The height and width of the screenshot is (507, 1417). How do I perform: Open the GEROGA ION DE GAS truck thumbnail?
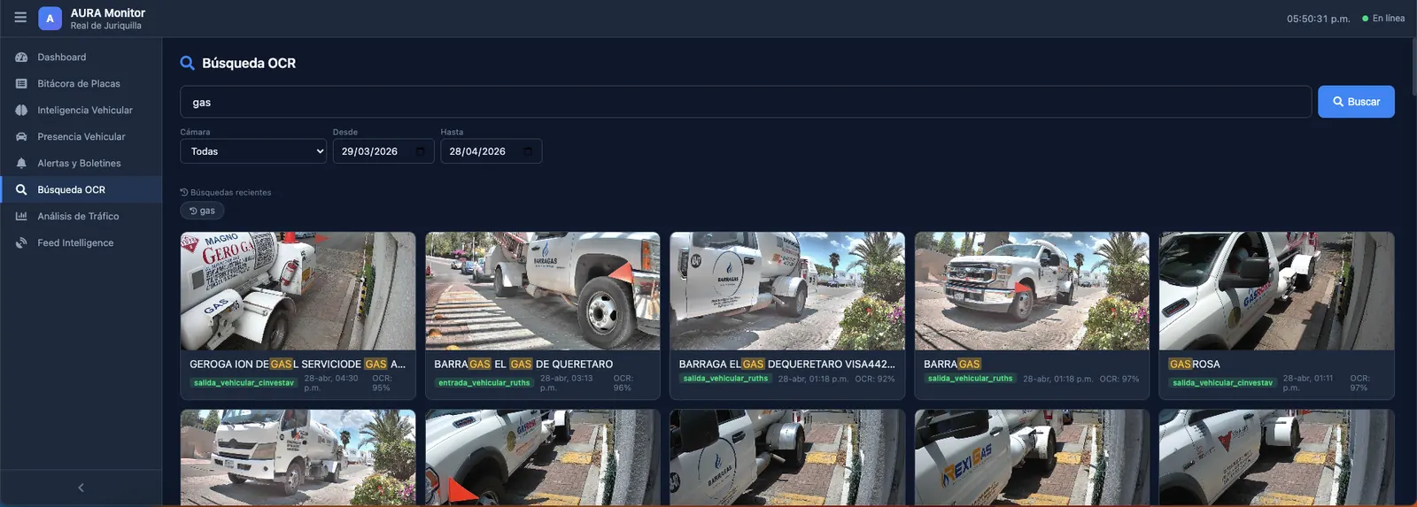[298, 291]
